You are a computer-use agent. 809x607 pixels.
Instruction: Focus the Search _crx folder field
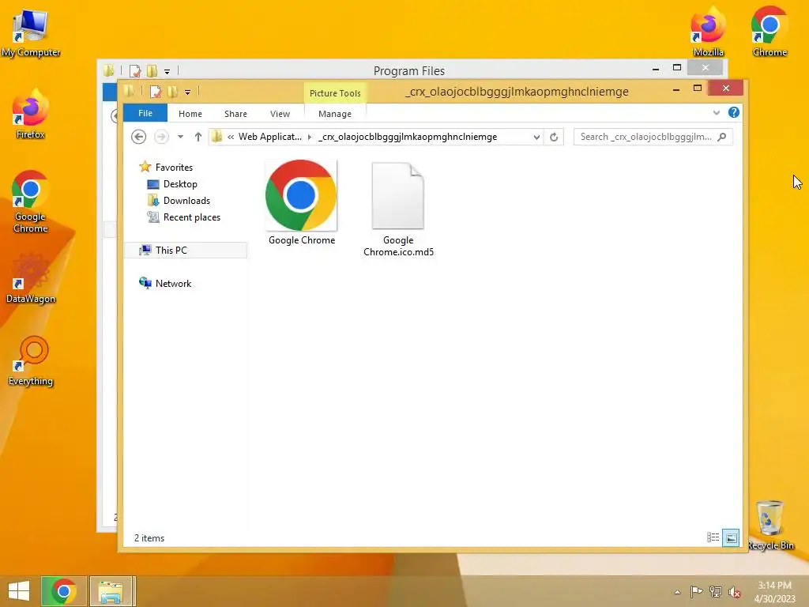[x=653, y=137]
